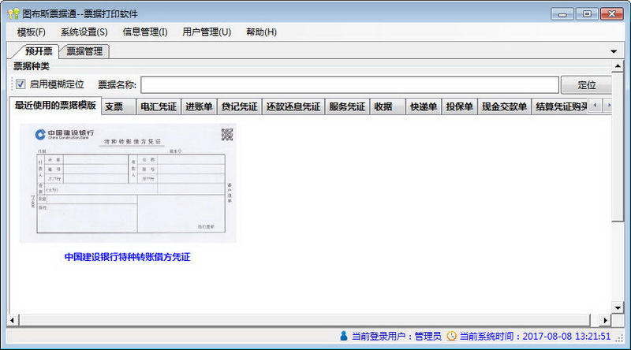Open the tab list dropdown arrow

614,51
